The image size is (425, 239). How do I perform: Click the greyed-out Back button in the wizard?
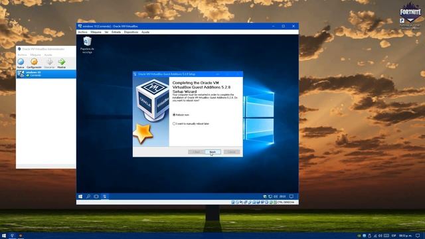(x=196, y=152)
